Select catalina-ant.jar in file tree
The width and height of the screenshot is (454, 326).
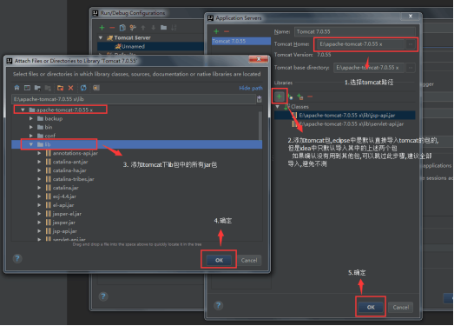pyautogui.click(x=70, y=162)
